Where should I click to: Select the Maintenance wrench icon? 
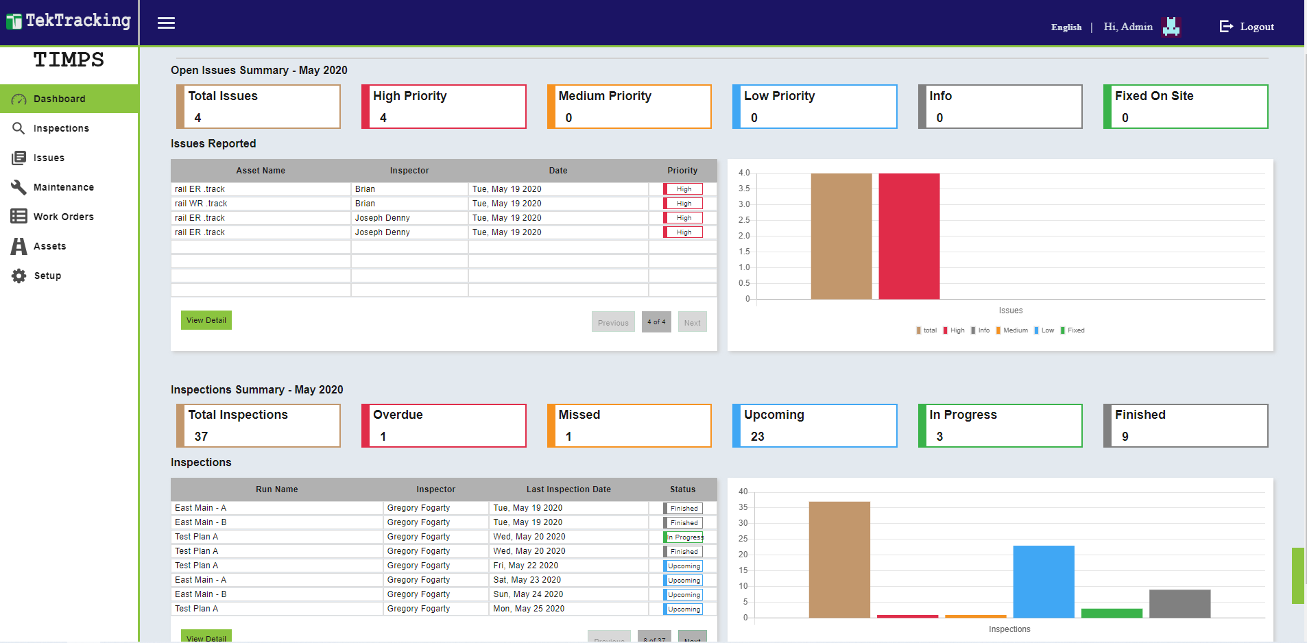19,187
